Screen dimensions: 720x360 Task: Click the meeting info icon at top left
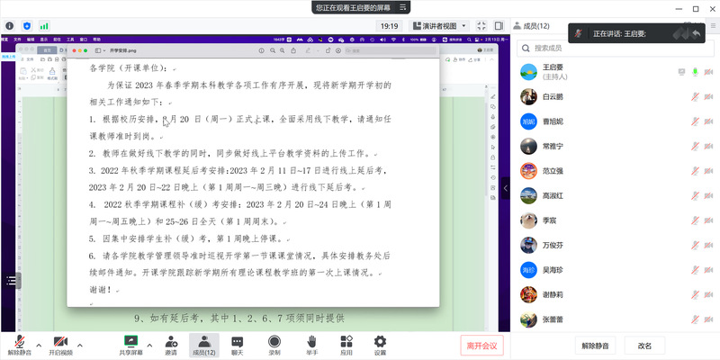(x=9, y=26)
